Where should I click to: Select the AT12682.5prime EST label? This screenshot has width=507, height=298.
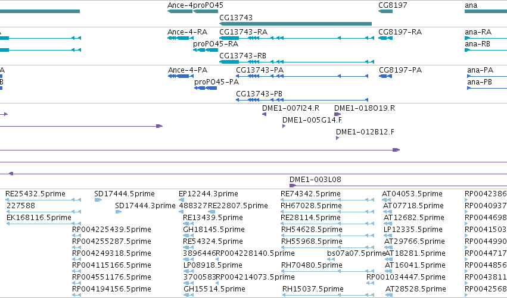(x=414, y=218)
